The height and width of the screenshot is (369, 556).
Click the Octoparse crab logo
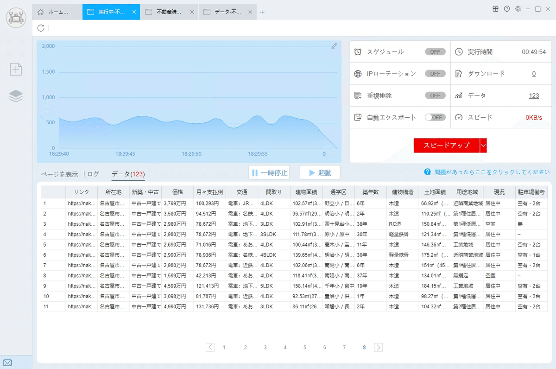click(16, 17)
